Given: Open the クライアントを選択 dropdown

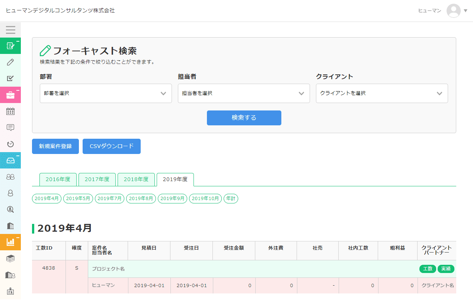Looking at the screenshot, I should [382, 93].
